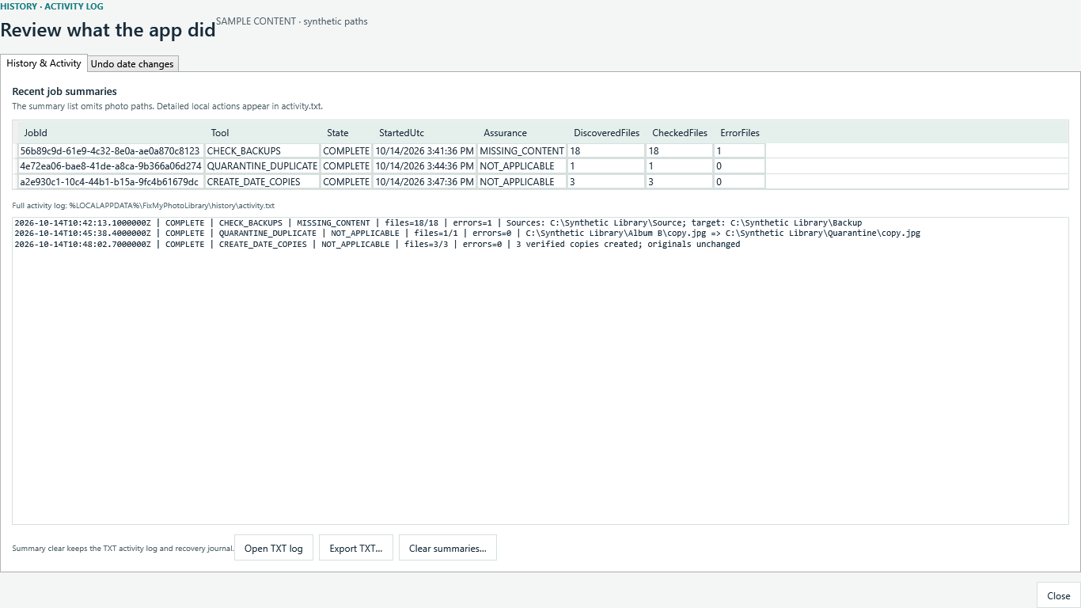Click the State column header
This screenshot has height=608, width=1081.
(346, 133)
